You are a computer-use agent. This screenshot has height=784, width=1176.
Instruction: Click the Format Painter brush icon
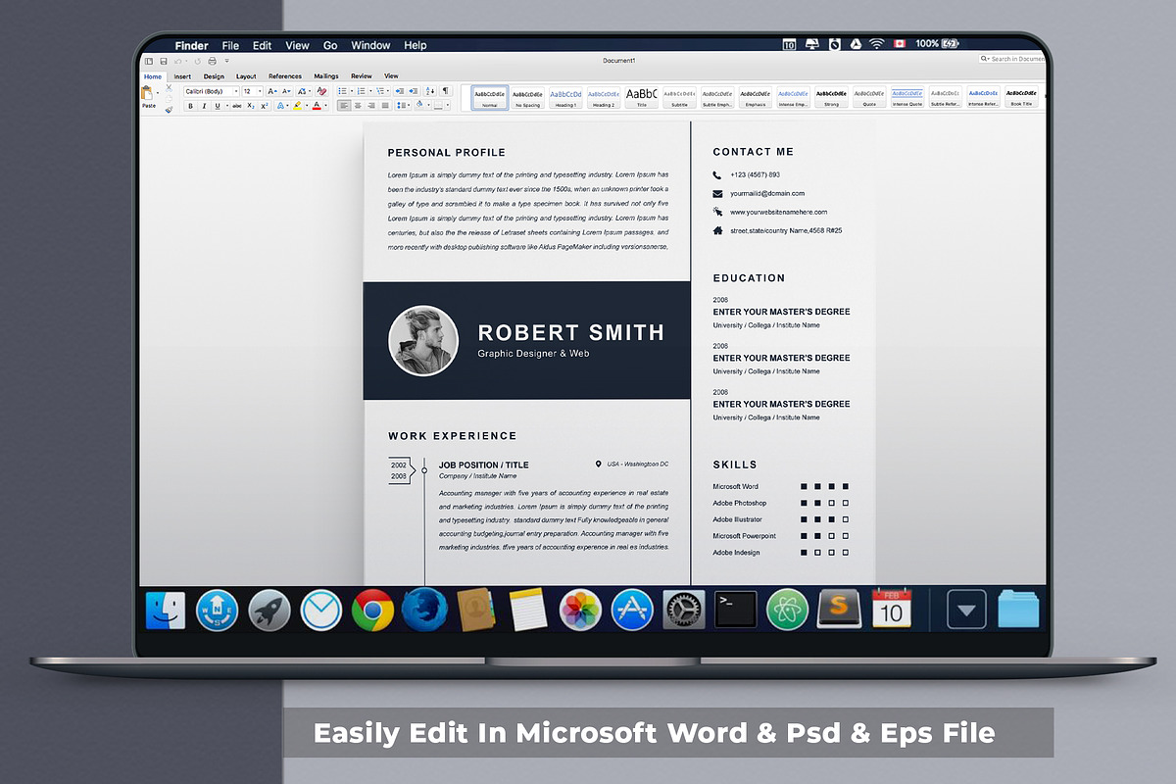click(x=169, y=110)
